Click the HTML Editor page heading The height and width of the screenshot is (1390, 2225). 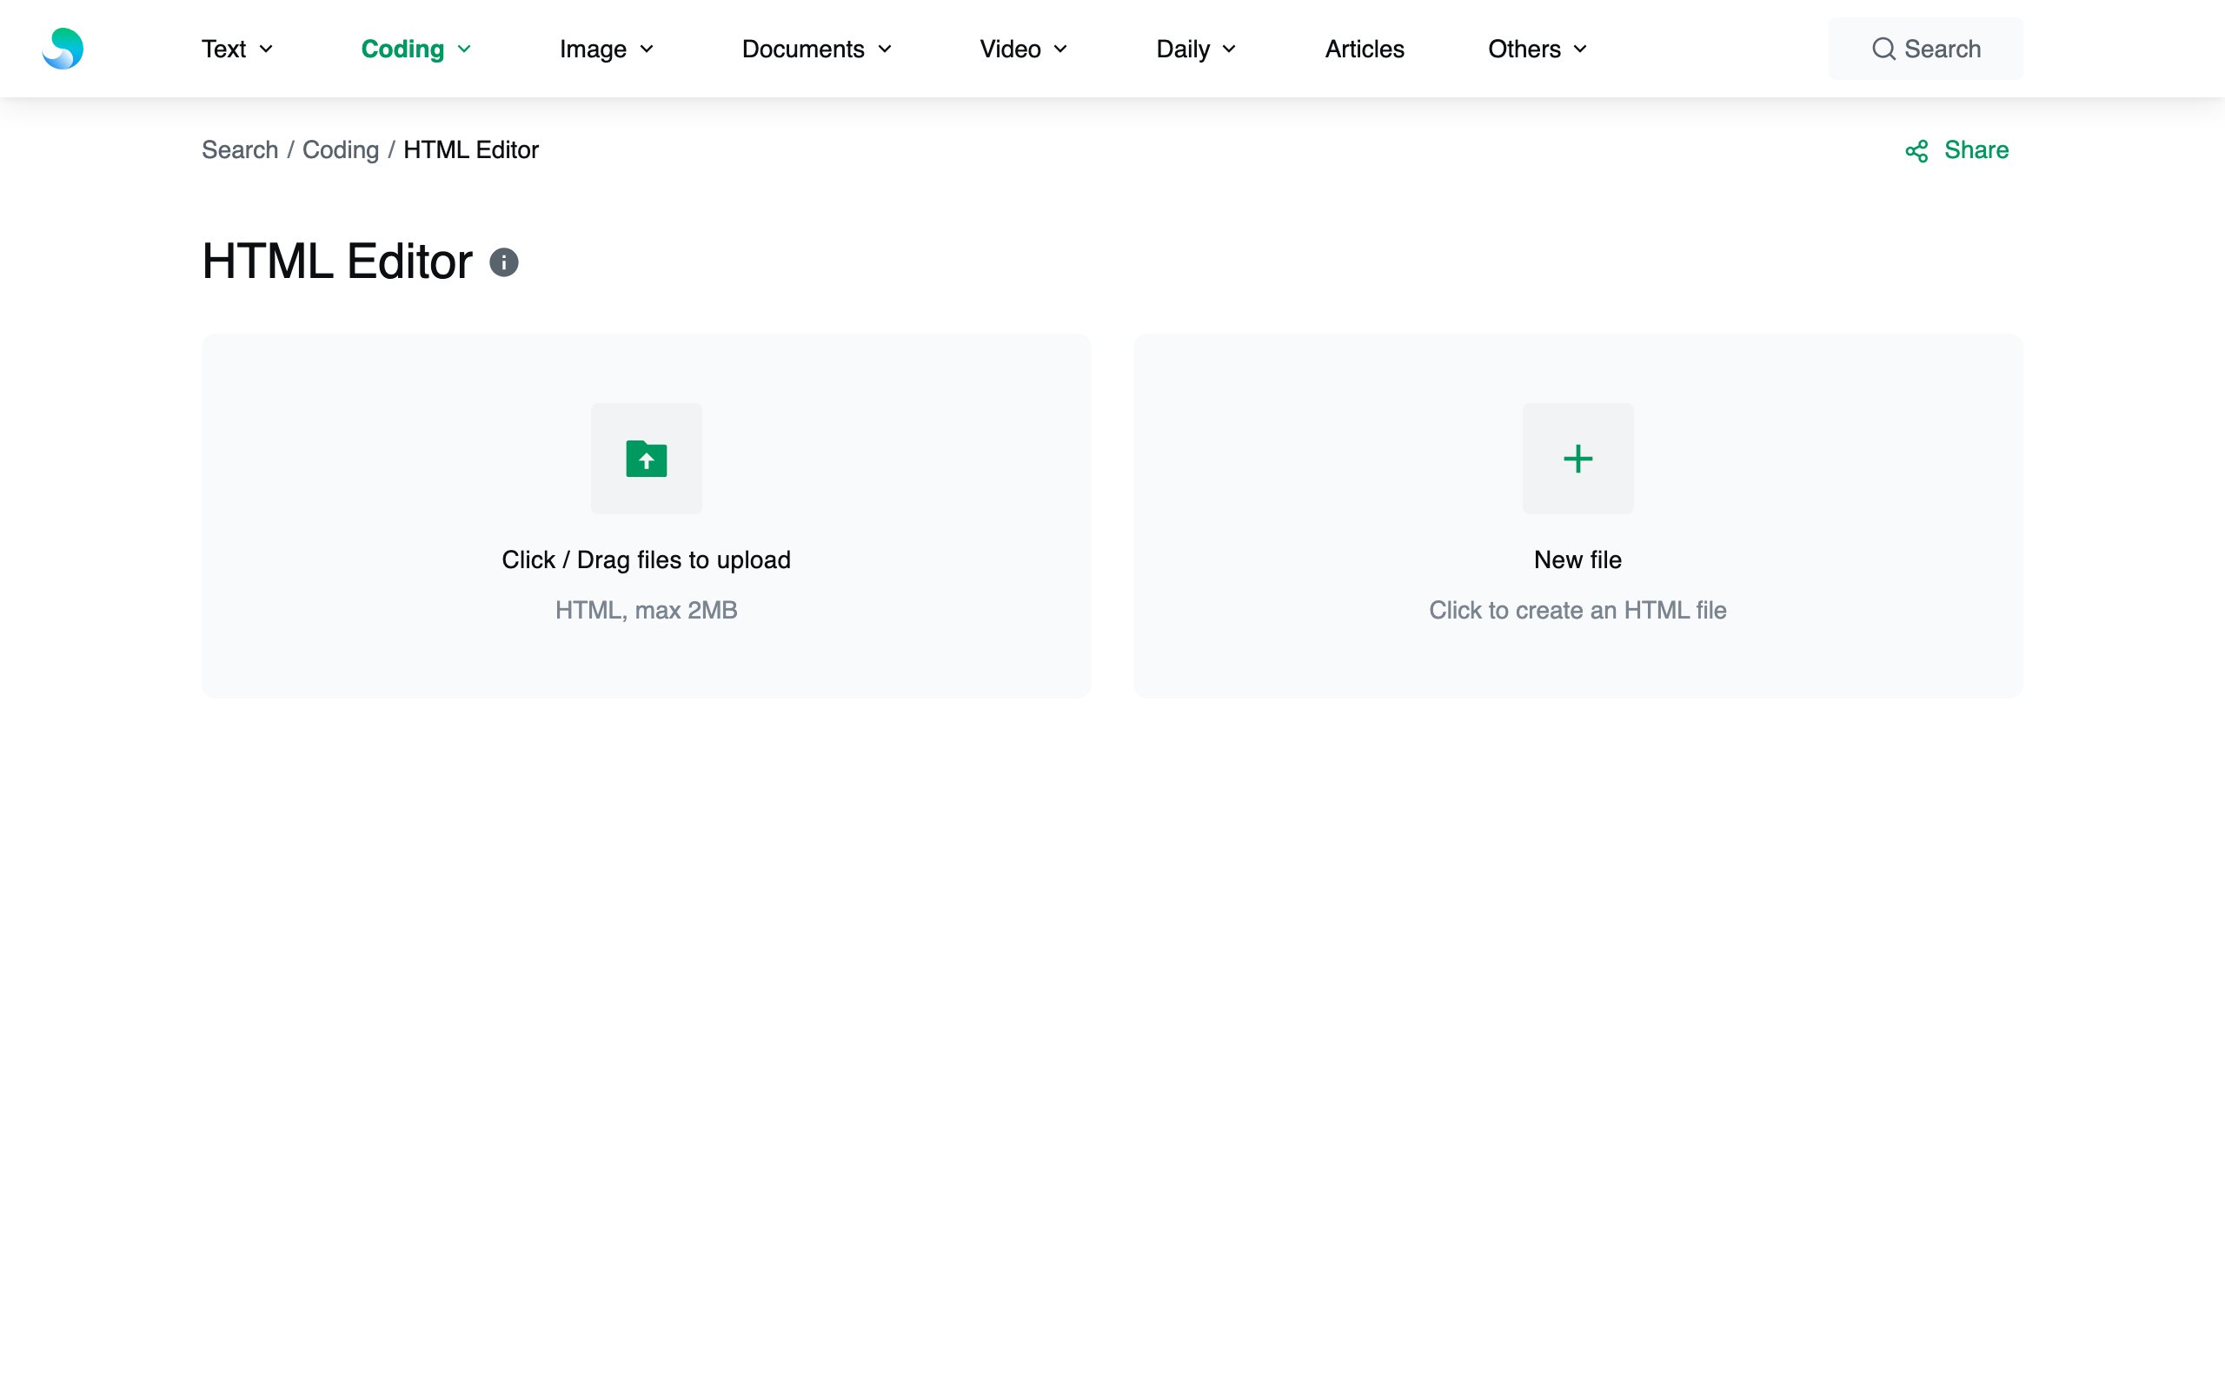336,262
